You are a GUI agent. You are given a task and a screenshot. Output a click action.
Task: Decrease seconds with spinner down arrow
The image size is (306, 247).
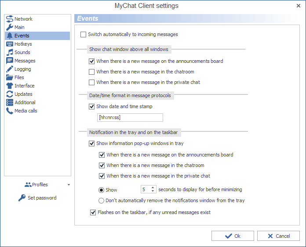coord(153,192)
